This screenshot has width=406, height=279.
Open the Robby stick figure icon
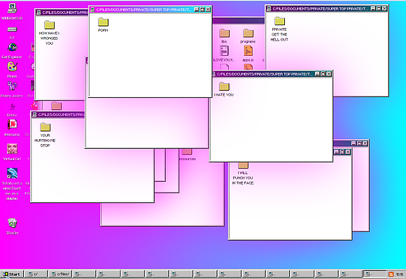tap(12, 106)
